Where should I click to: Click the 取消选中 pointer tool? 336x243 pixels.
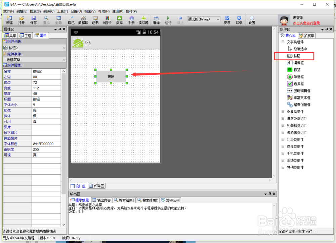(297, 49)
